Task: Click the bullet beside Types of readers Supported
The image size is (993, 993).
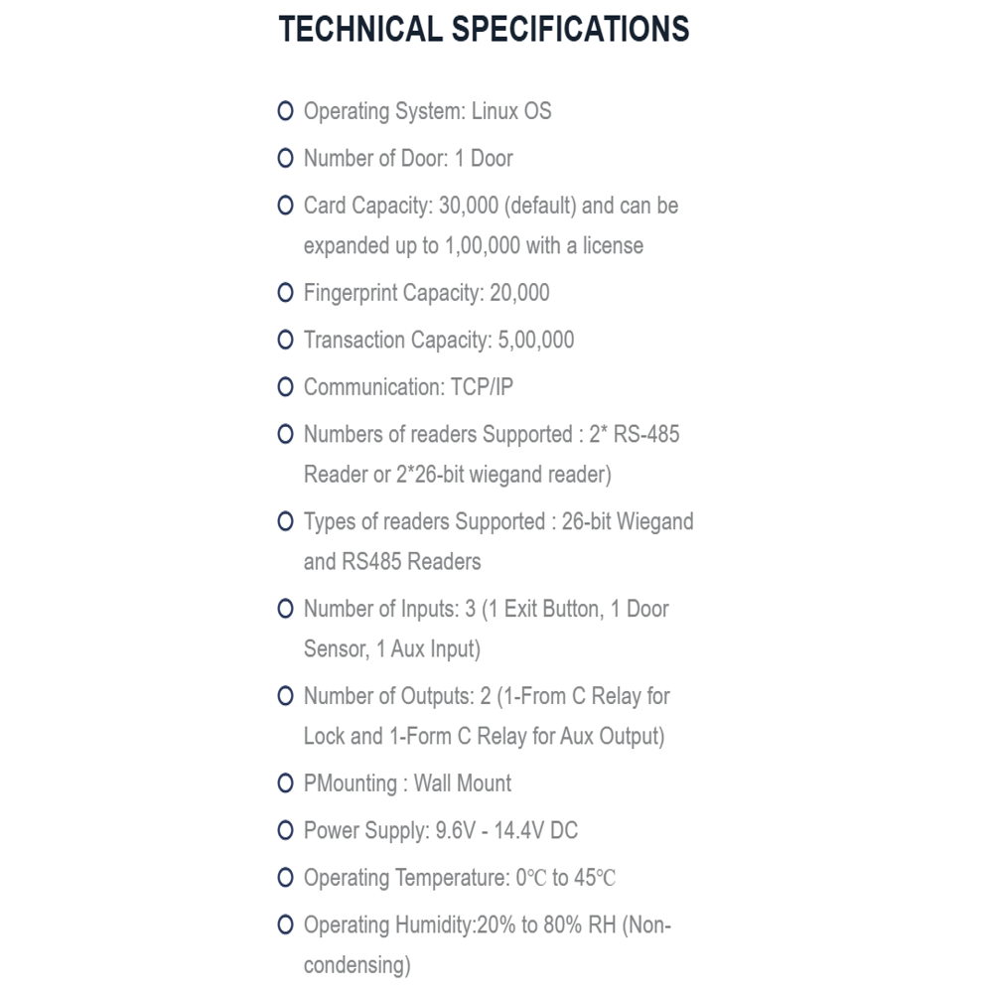Action: [x=285, y=521]
